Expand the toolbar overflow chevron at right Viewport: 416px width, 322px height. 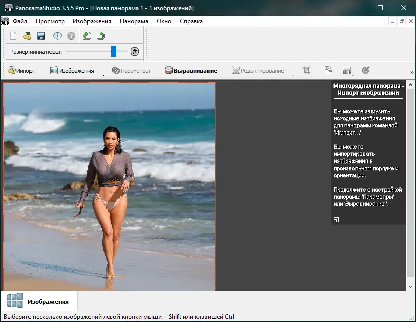(x=412, y=72)
